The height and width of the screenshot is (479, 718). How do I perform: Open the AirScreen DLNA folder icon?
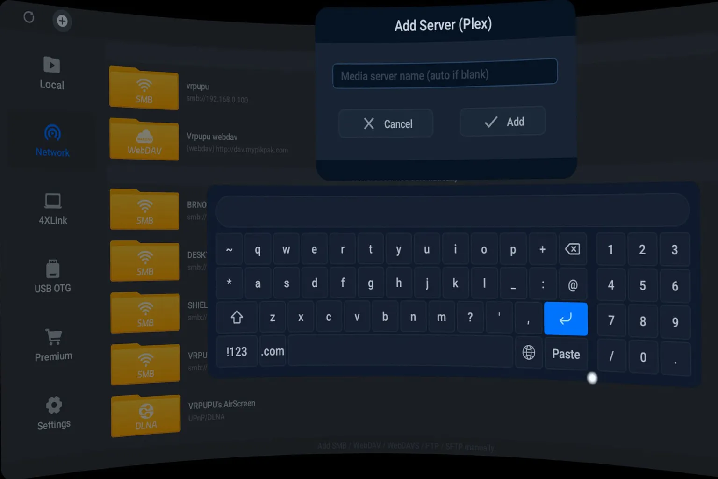[x=146, y=415]
